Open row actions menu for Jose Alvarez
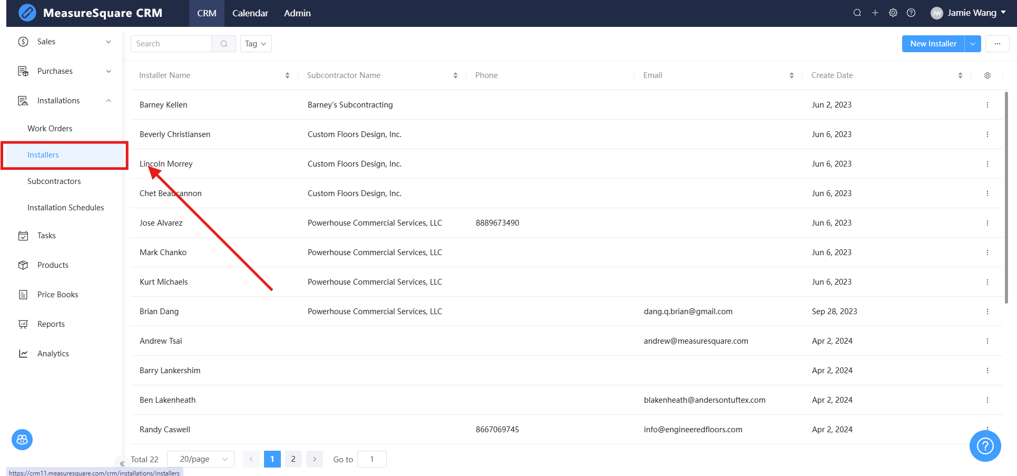Screen dimensions: 1017x476 (x=987, y=223)
